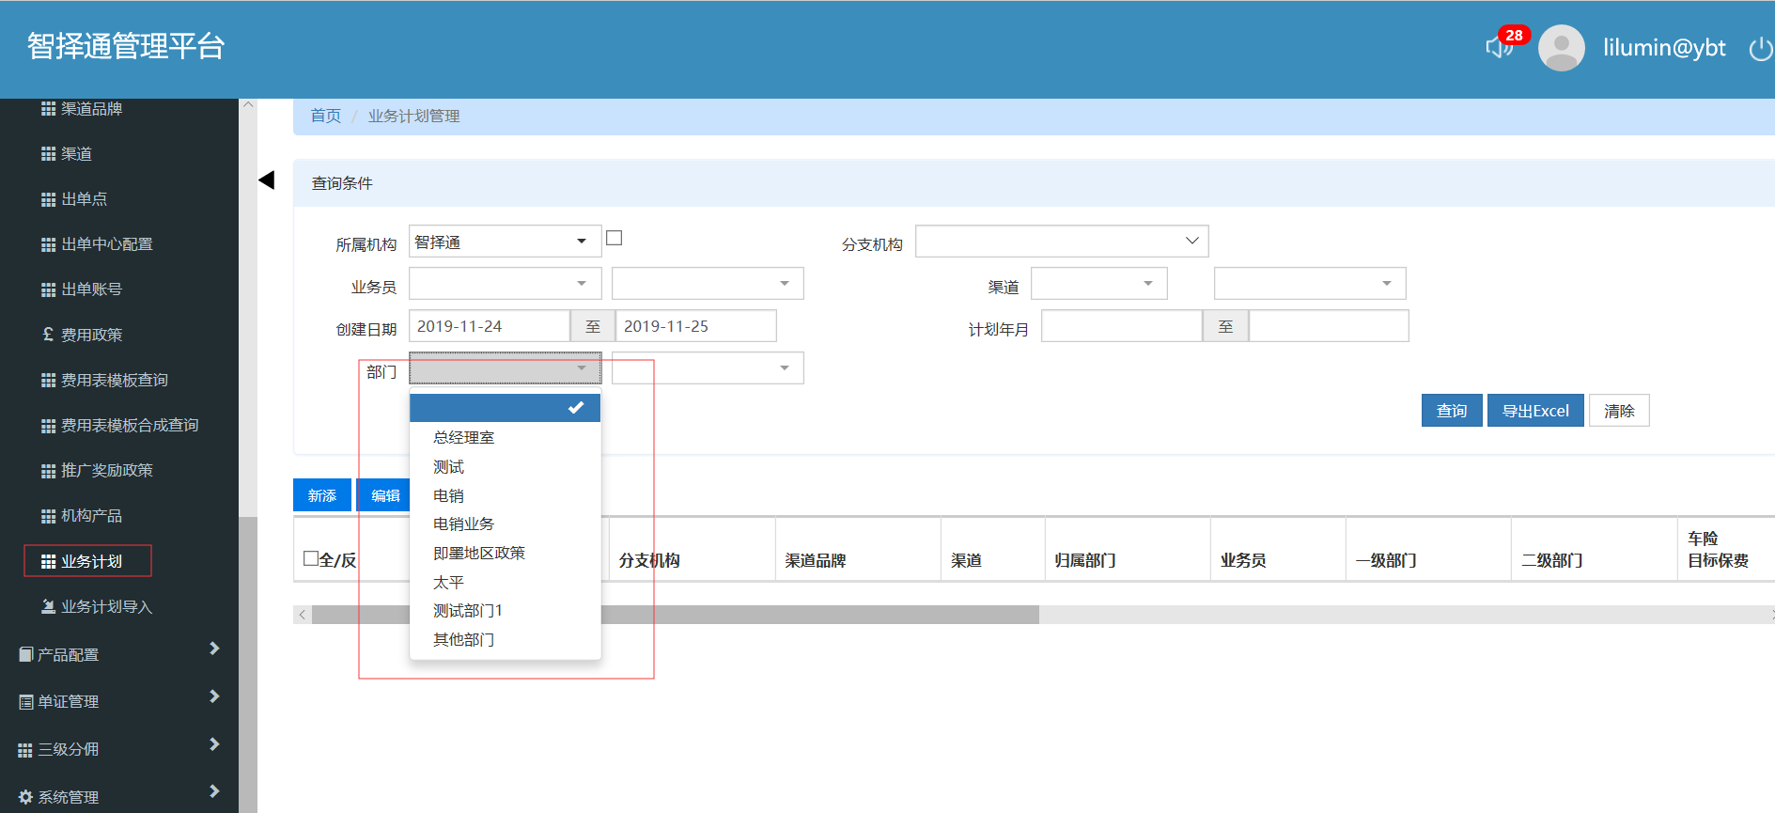Open the second 部门 dropdown
The image size is (1775, 813).
(708, 368)
